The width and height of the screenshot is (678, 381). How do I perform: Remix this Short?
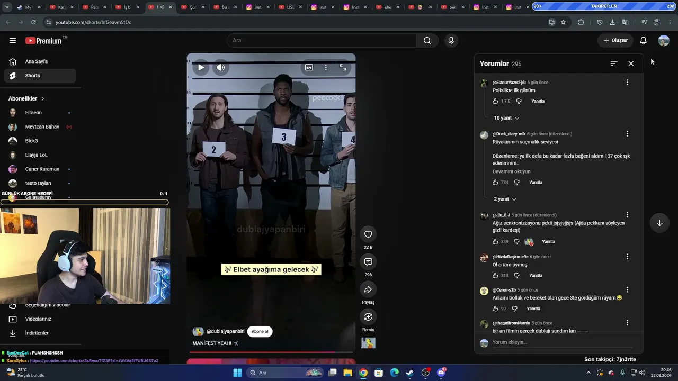click(x=368, y=317)
